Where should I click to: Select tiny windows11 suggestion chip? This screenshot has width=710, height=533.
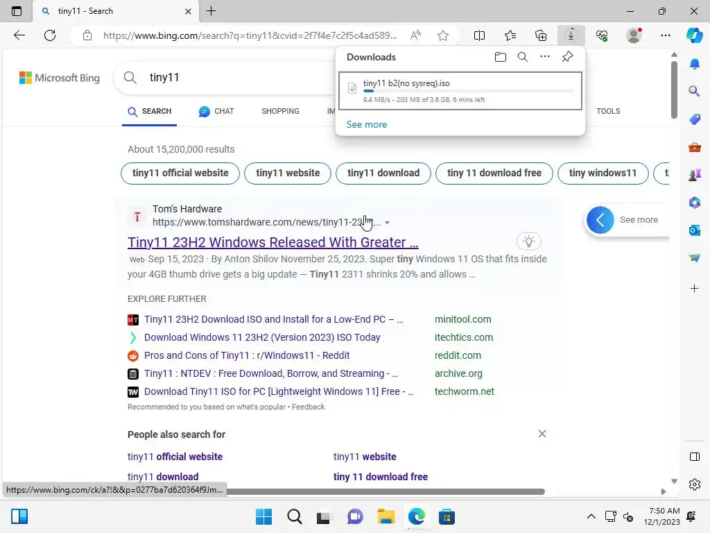[603, 173]
